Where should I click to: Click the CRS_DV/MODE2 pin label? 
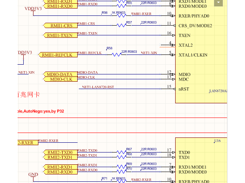coord(195,26)
